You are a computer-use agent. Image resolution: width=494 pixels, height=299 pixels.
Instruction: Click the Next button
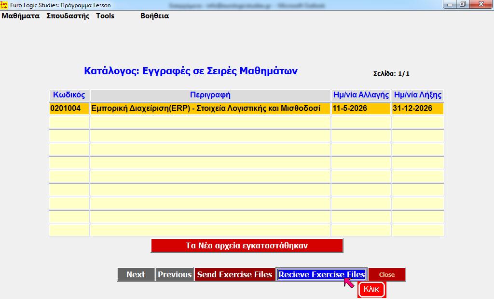[136, 274]
